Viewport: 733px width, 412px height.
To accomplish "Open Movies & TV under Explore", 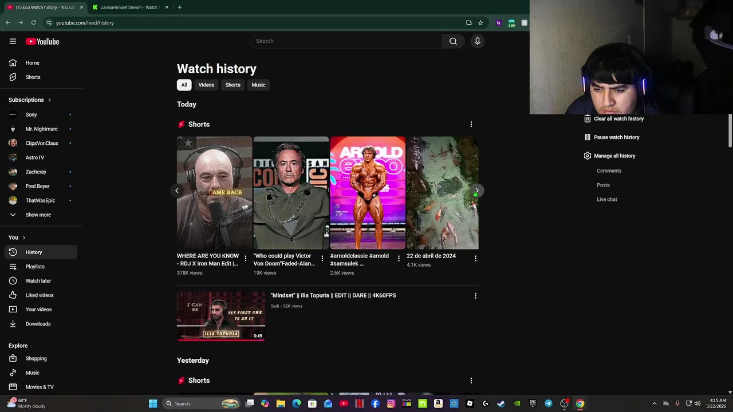I will pos(39,387).
